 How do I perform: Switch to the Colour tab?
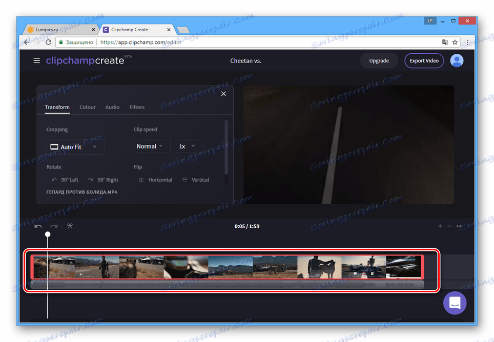(x=88, y=108)
